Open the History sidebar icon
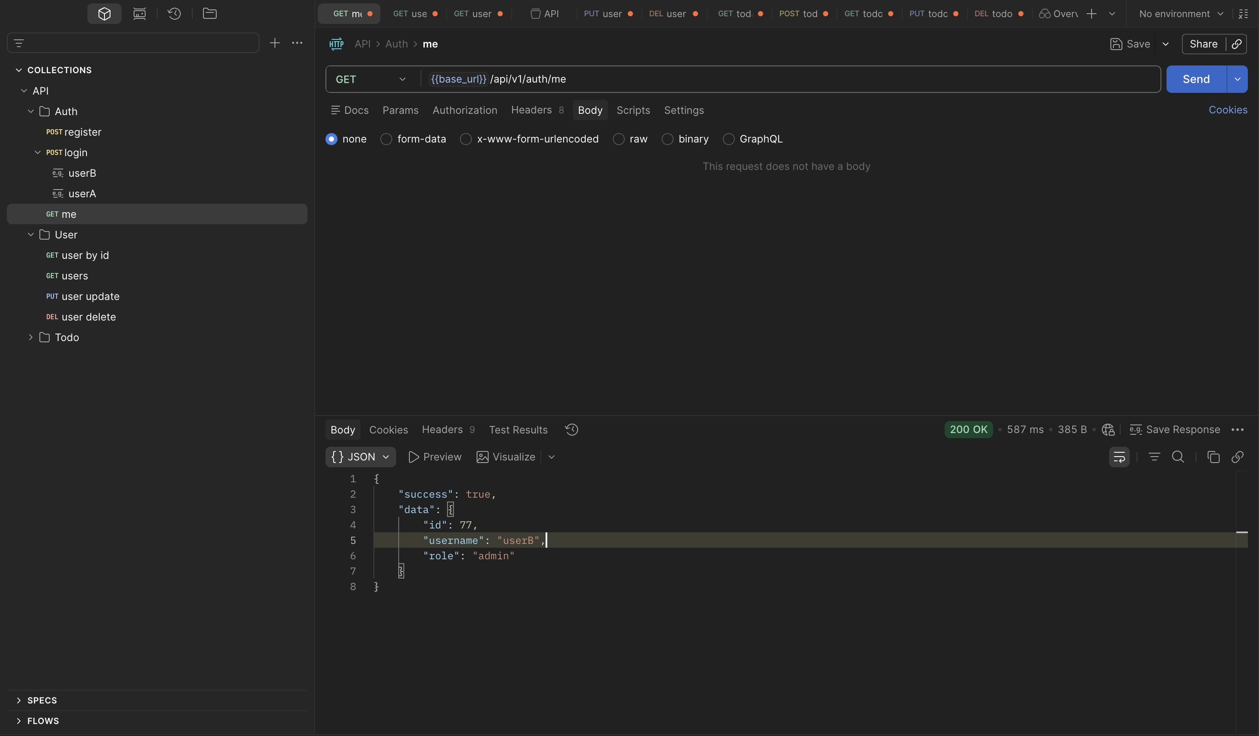The width and height of the screenshot is (1259, 736). tap(174, 14)
